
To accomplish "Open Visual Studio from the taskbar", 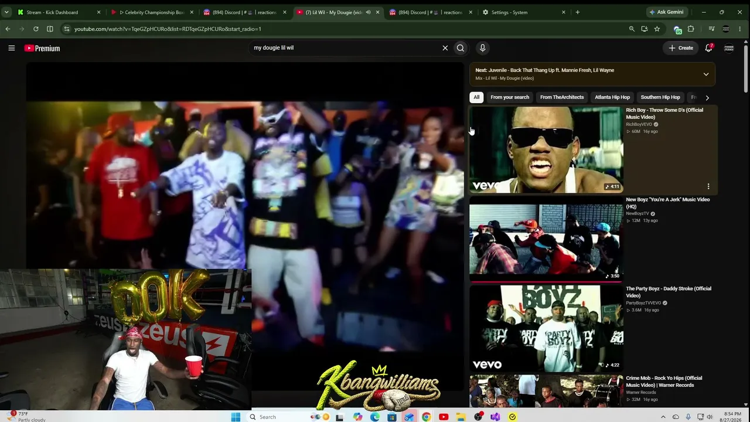I will point(495,417).
